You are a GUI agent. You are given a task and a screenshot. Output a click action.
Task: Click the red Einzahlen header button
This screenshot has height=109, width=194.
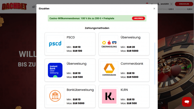(x=184, y=4)
